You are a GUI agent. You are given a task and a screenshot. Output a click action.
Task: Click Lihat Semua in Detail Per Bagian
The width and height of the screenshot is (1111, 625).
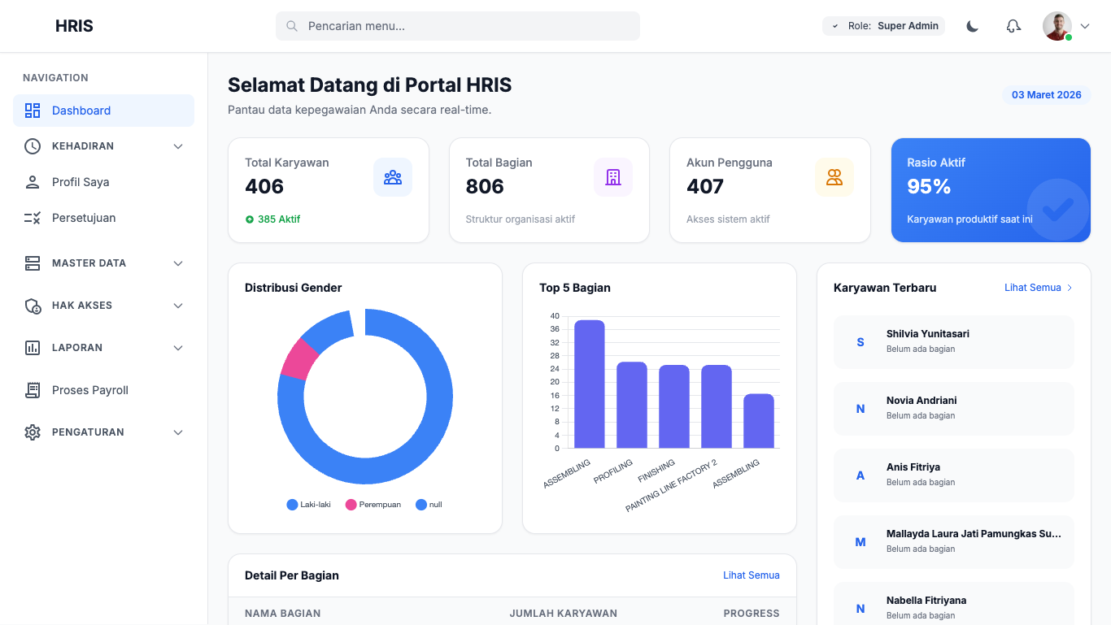click(x=752, y=575)
